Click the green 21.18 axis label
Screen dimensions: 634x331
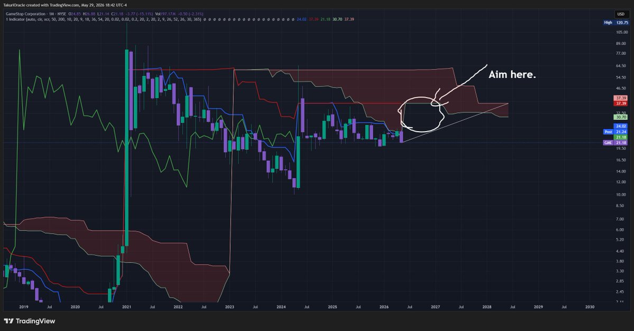(621, 137)
